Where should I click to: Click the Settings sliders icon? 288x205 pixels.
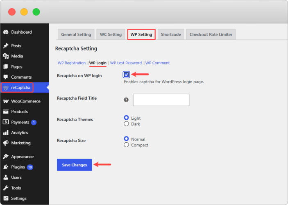click(6, 198)
